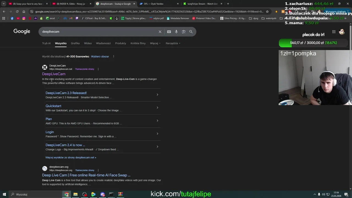Open options for deeplivecam.net result
Screen dimensions: 352x198
[x=98, y=69]
